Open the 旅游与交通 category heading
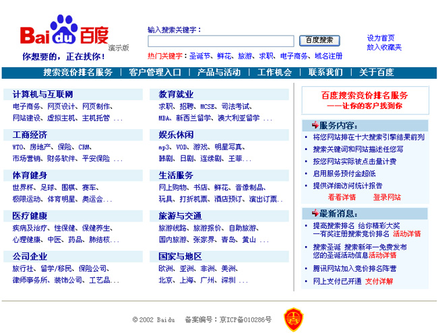 point(180,216)
